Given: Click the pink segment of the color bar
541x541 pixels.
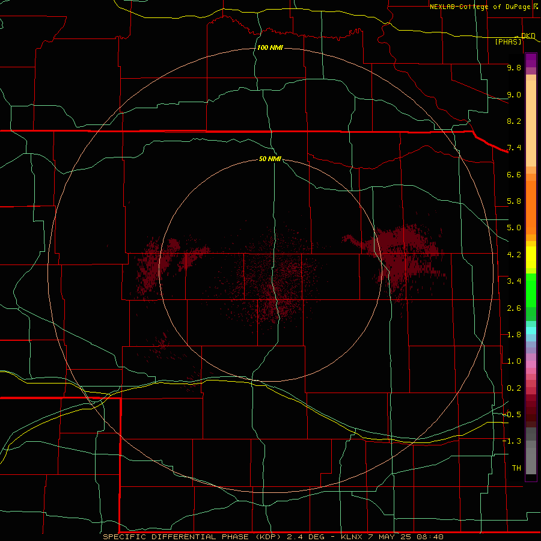Looking at the screenshot, I should 531,364.
